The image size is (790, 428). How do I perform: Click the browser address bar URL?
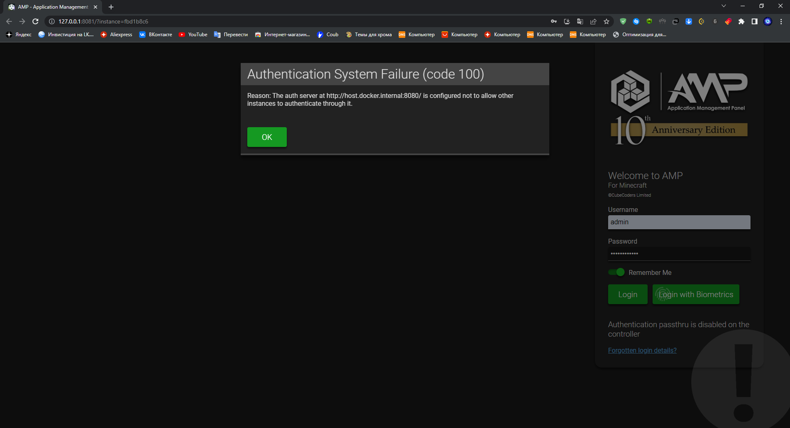point(103,21)
